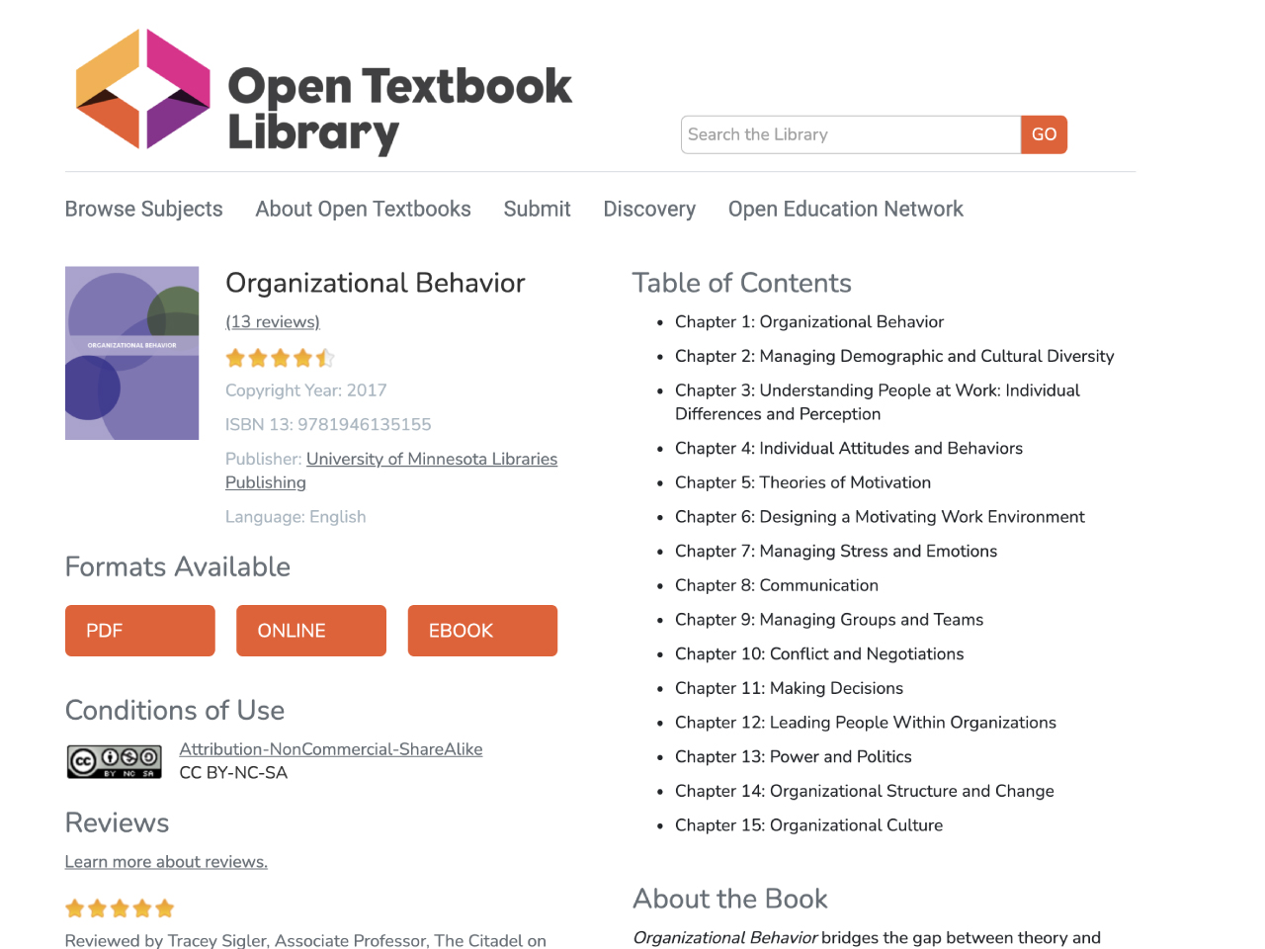Click the Language: English text
Image resolution: width=1265 pixels, height=949 pixels.
(295, 517)
